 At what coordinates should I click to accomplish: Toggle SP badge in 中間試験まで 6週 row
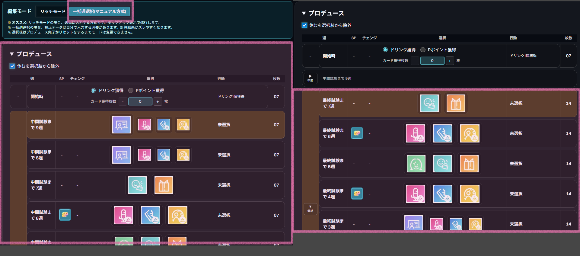tap(65, 215)
